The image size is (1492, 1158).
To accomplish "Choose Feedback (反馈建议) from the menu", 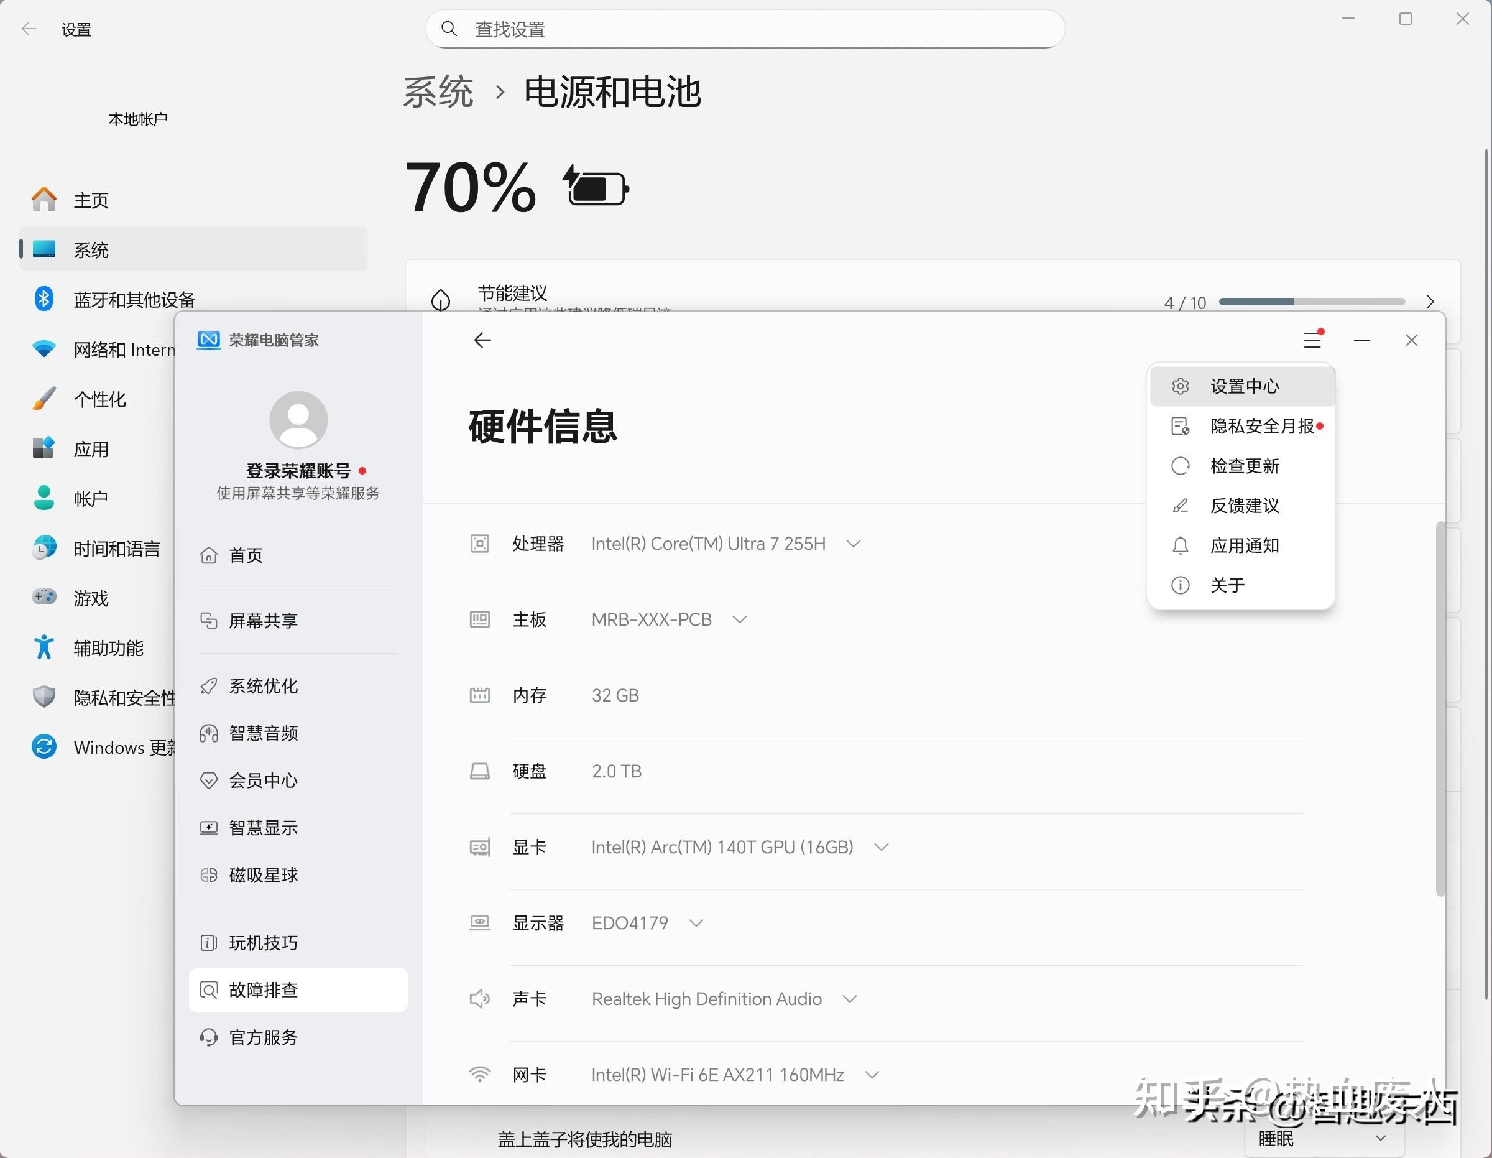I will (1243, 506).
